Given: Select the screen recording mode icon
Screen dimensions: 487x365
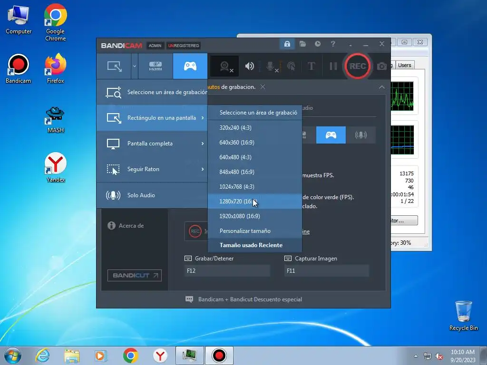Looking at the screenshot, I should point(114,66).
